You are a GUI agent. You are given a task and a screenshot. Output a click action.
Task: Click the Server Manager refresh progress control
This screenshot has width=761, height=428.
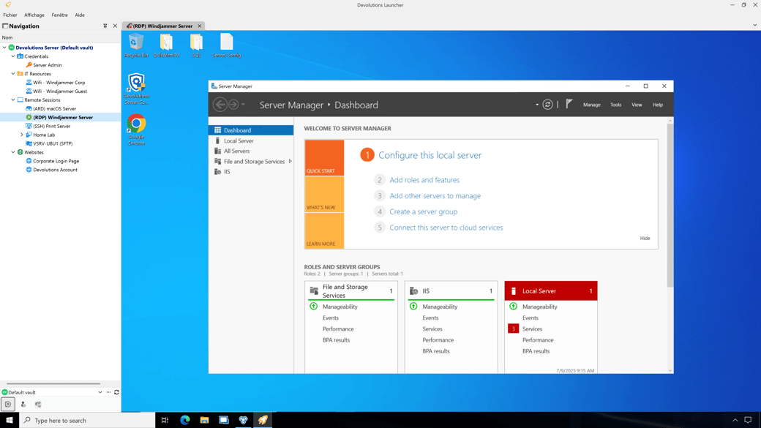coord(547,105)
